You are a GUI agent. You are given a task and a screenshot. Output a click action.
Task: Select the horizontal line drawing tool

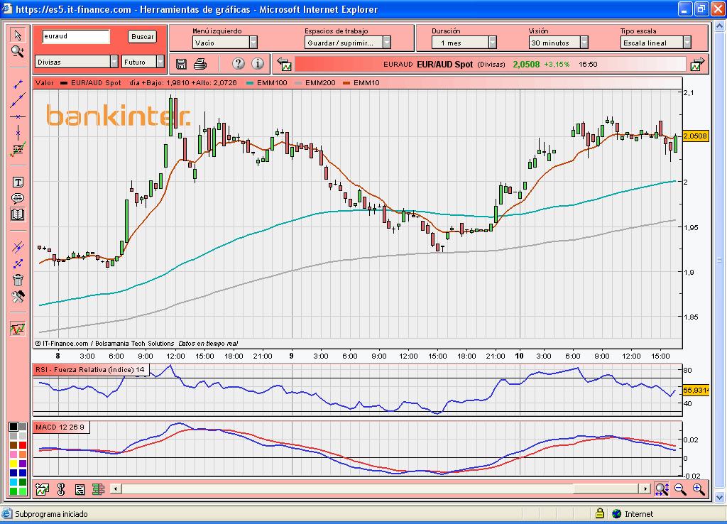coord(18,116)
